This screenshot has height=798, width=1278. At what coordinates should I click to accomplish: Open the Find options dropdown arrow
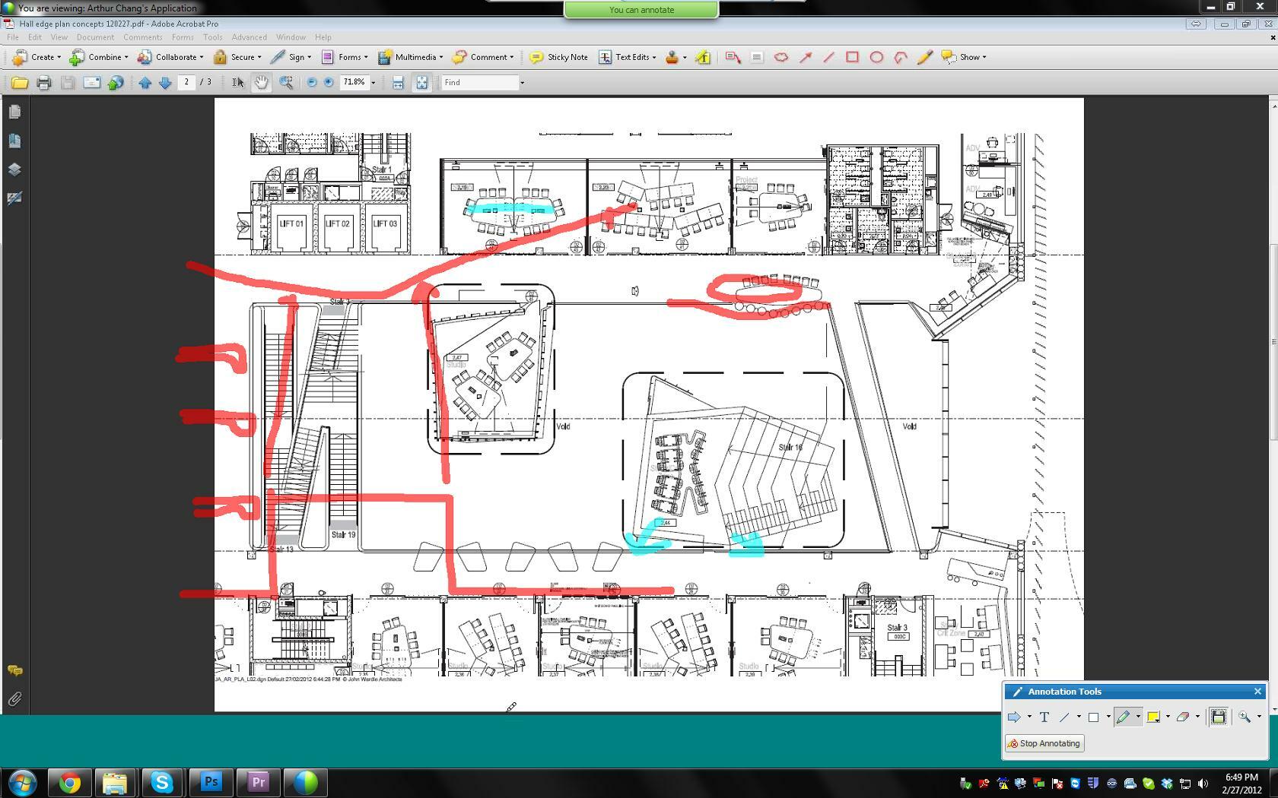click(522, 82)
